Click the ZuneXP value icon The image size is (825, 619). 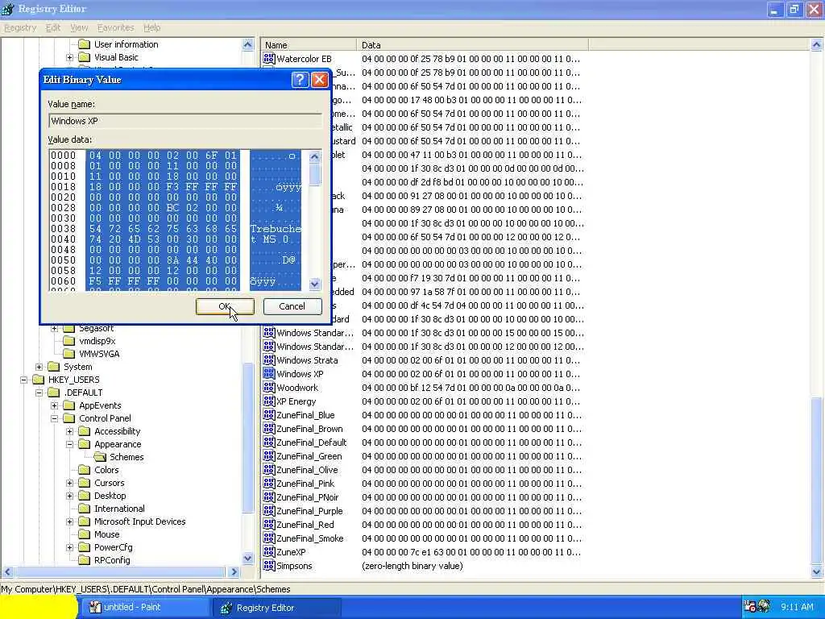(269, 551)
